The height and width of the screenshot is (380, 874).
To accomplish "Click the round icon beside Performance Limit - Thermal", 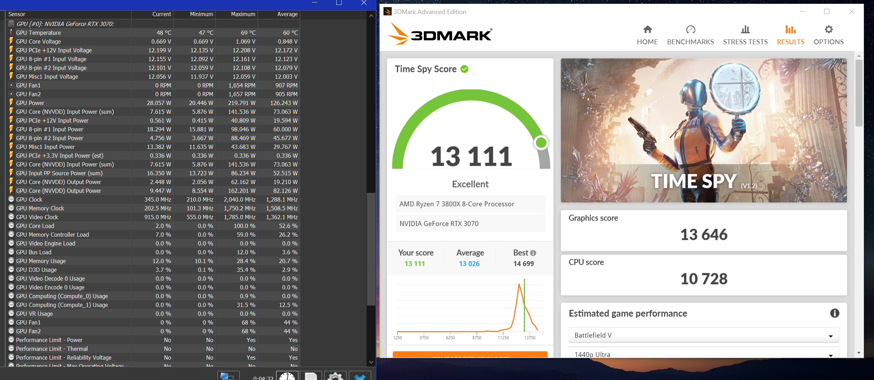I will tap(11, 348).
